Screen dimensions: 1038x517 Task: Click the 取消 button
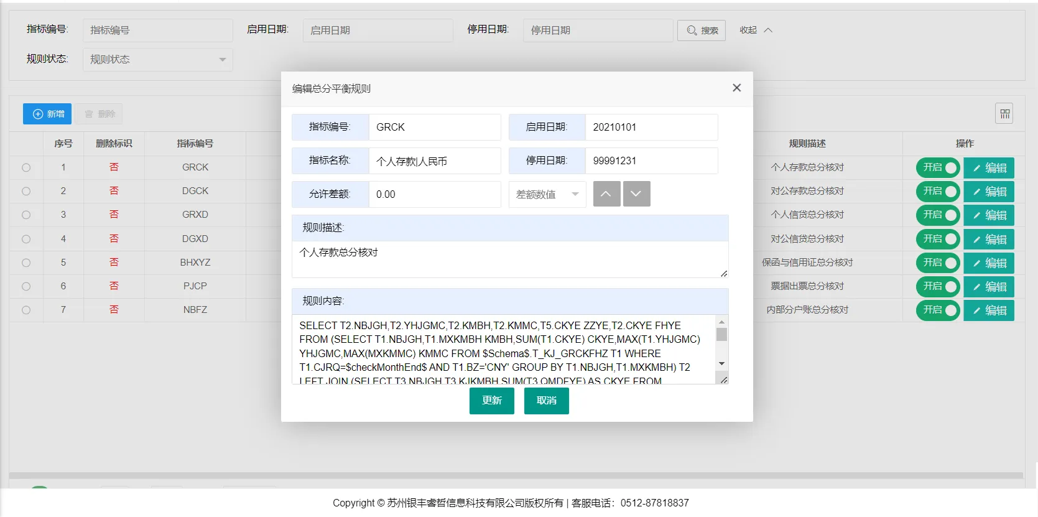[x=546, y=401]
